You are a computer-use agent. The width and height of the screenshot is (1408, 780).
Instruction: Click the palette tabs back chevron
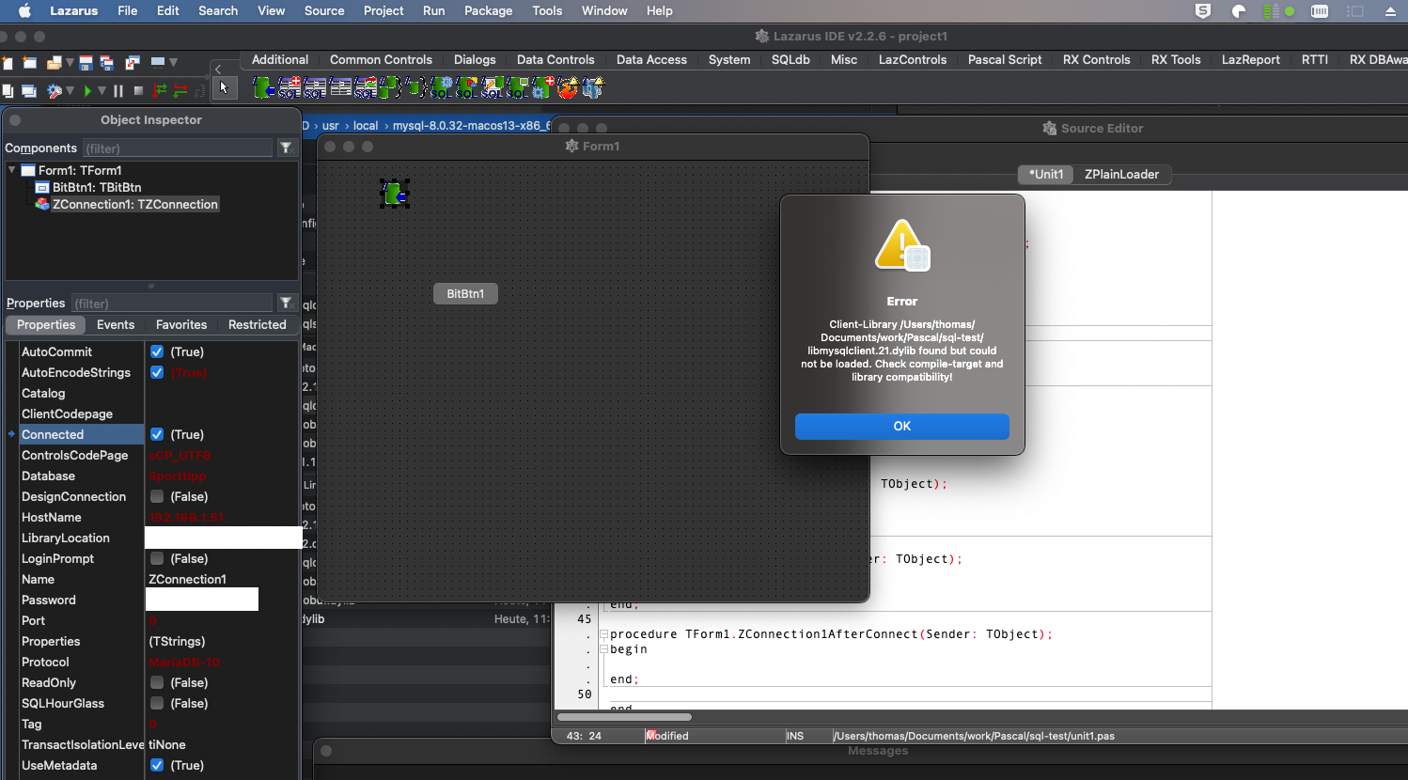[218, 69]
